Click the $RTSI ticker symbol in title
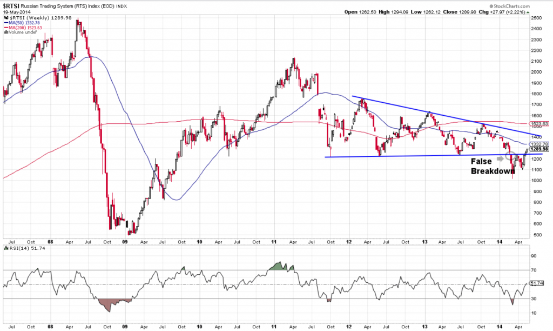 pyautogui.click(x=11, y=6)
